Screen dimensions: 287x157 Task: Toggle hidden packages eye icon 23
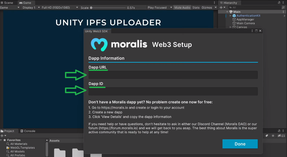click(281, 136)
